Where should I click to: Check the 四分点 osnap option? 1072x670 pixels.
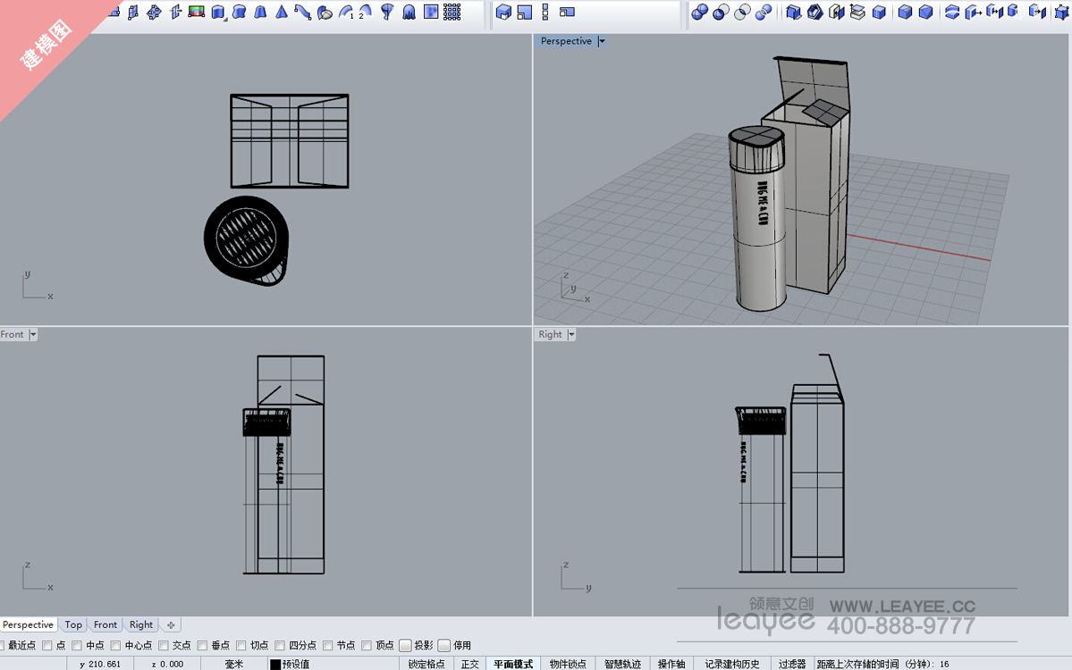coord(281,646)
